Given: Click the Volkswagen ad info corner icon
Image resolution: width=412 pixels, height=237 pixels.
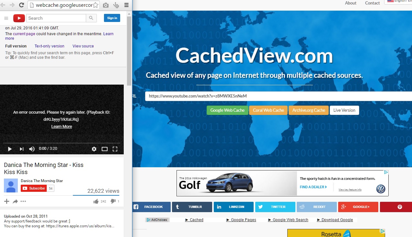Looking at the screenshot, I should point(386,172).
